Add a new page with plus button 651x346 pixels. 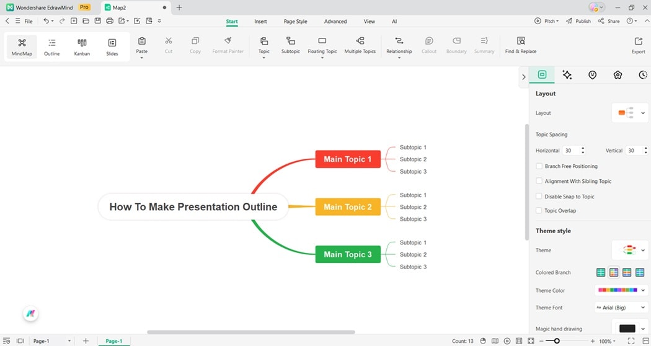tap(86, 341)
